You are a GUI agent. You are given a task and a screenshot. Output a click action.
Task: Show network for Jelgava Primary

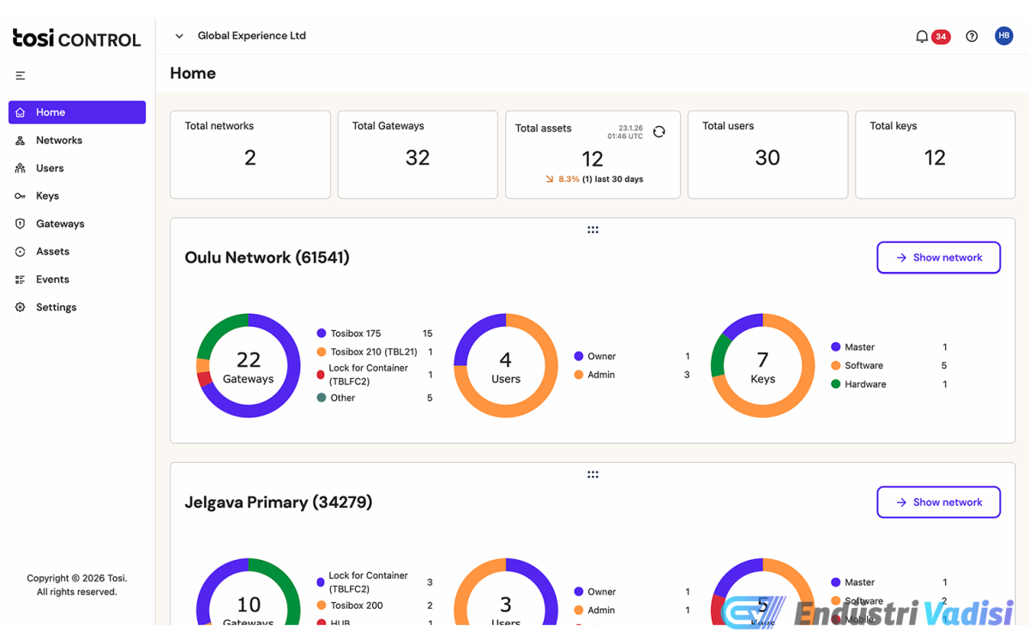point(938,503)
